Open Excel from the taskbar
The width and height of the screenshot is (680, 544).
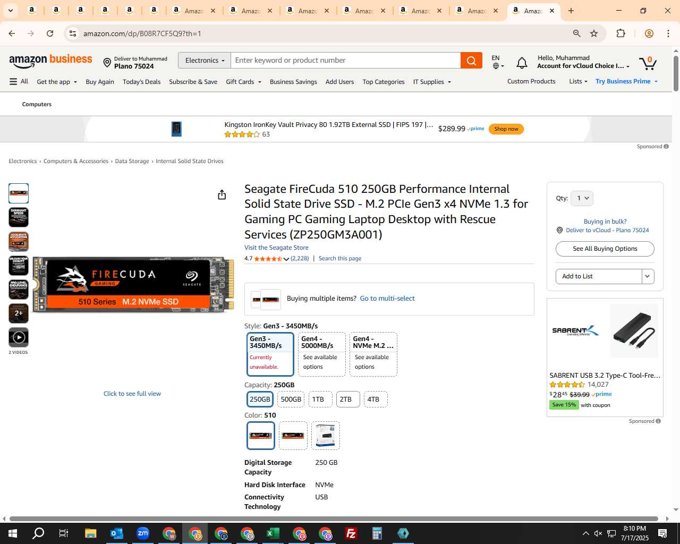coord(273,533)
